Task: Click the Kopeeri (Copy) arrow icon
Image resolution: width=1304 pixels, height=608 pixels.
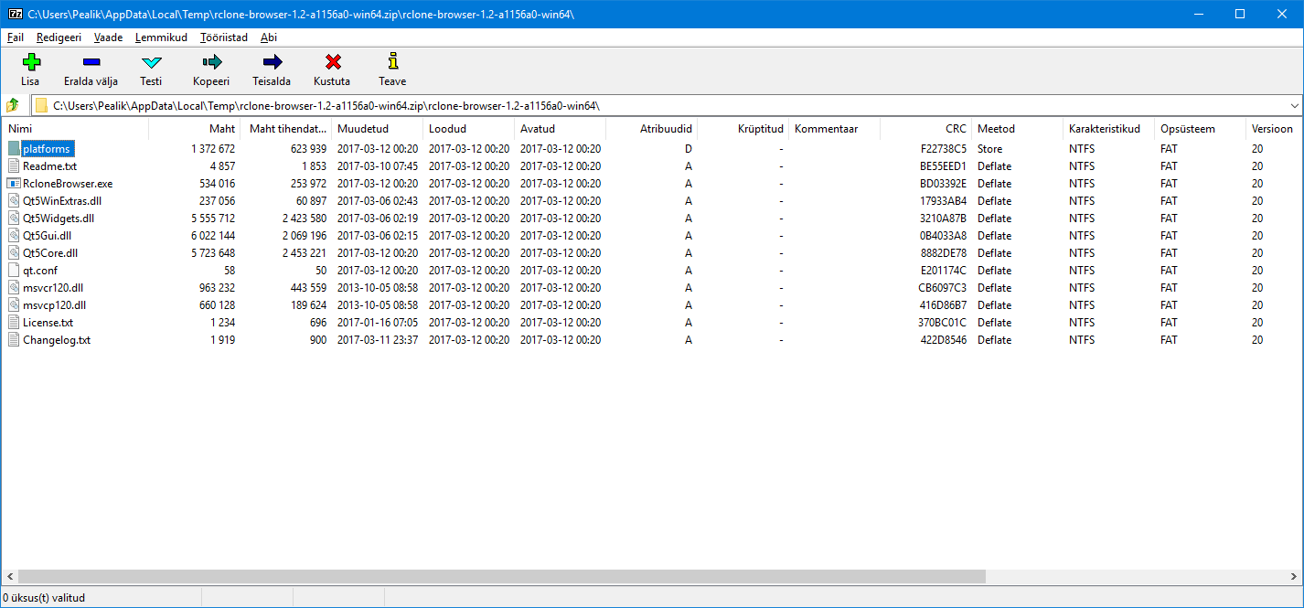Action: pos(211,62)
